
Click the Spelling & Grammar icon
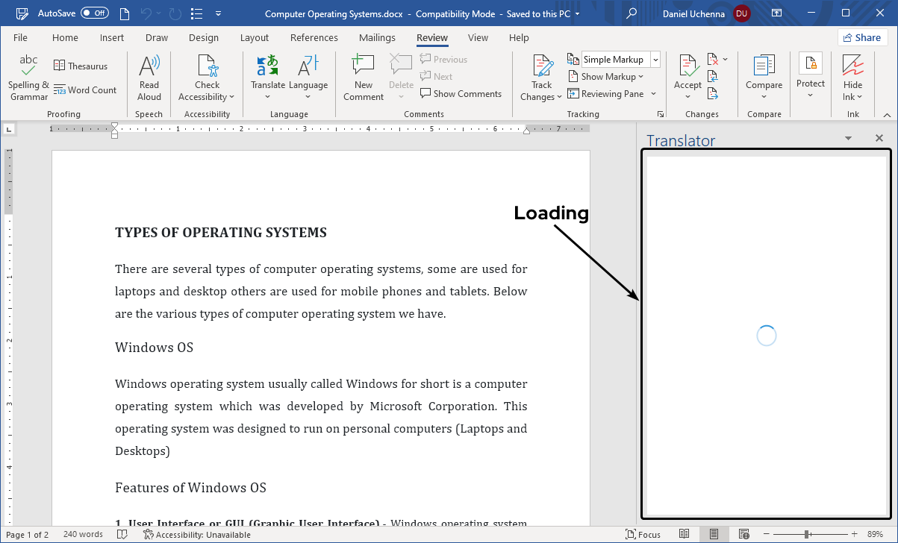pos(28,69)
